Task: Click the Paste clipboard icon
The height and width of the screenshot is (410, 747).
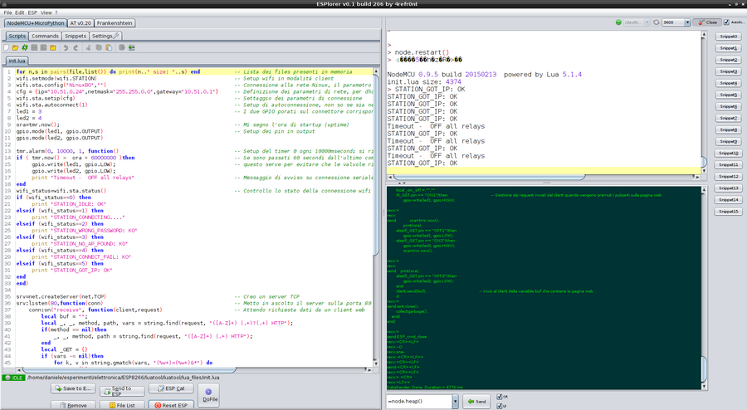Action: (x=107, y=48)
